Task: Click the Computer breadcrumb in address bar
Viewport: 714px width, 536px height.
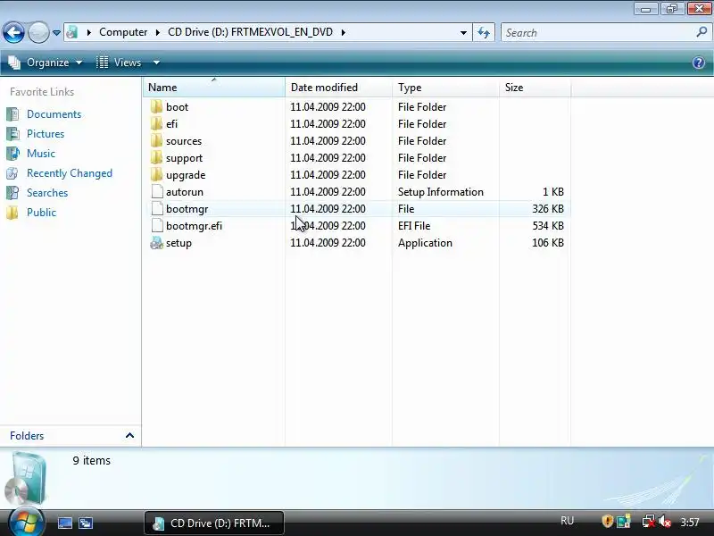Action: 123,32
